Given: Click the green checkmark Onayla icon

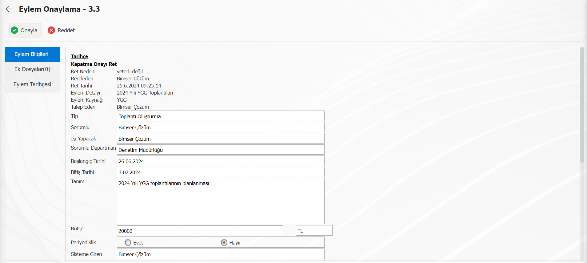Looking at the screenshot, I should pos(14,30).
